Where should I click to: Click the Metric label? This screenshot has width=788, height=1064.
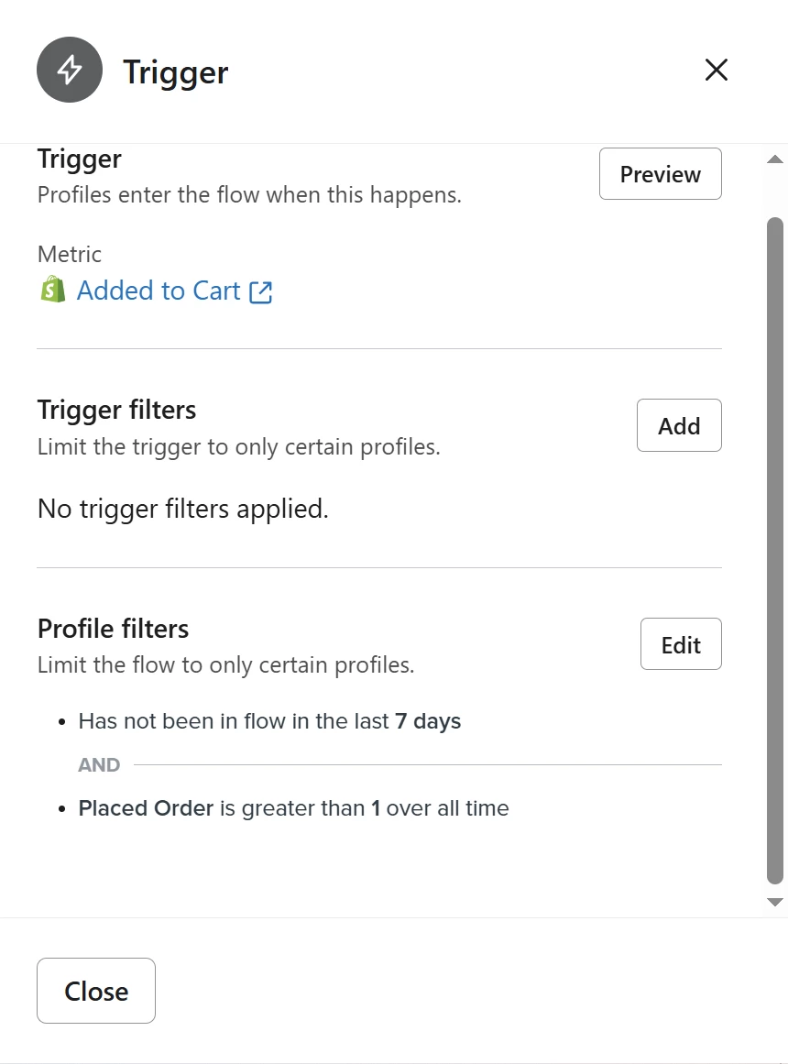coord(70,254)
